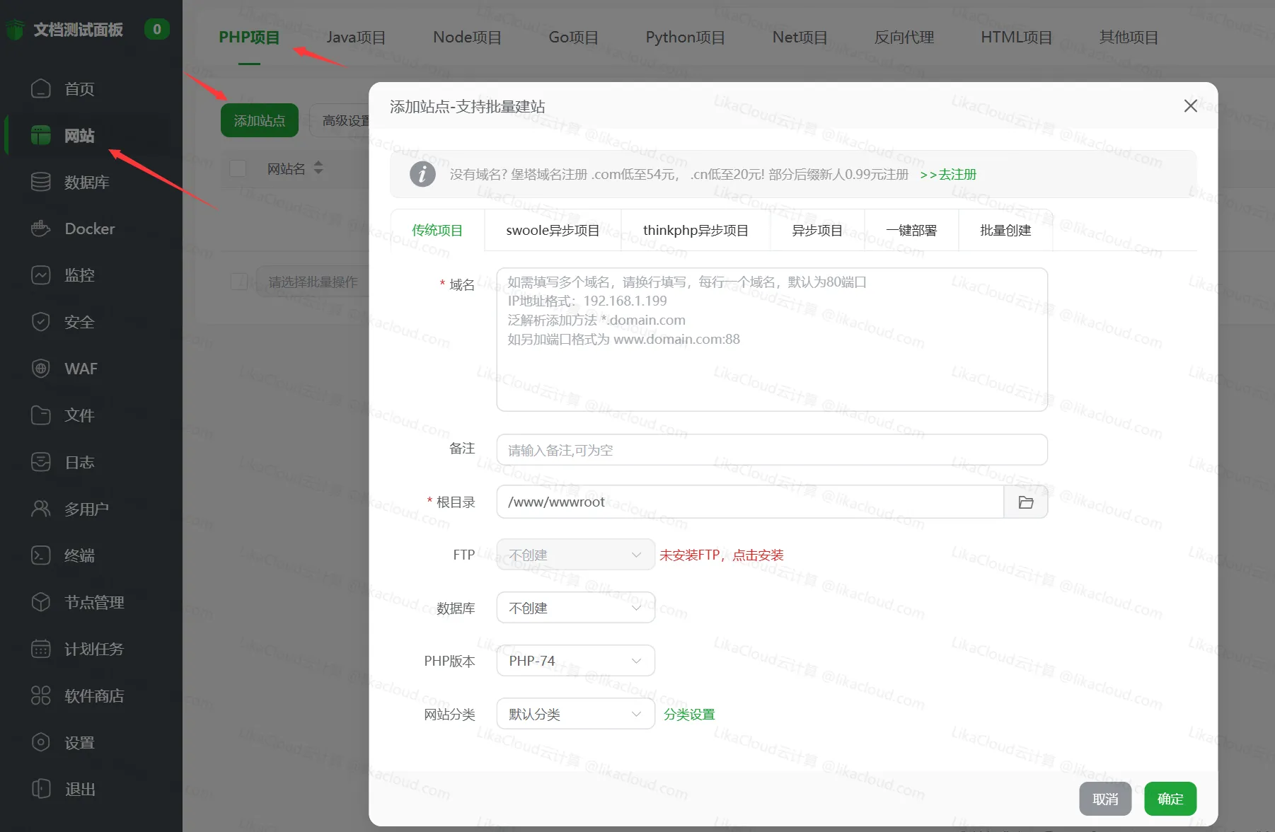Click the folder browse icon beside 根目录
Image resolution: width=1275 pixels, height=832 pixels.
(1025, 502)
